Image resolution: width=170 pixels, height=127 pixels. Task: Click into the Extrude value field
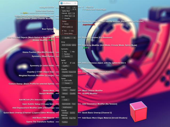(x=71, y=13)
